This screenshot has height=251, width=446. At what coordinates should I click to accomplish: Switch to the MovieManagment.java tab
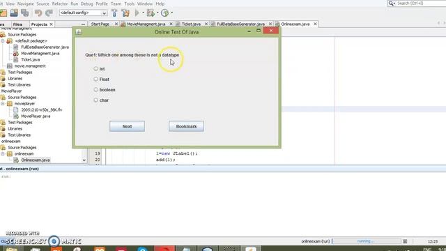(146, 24)
